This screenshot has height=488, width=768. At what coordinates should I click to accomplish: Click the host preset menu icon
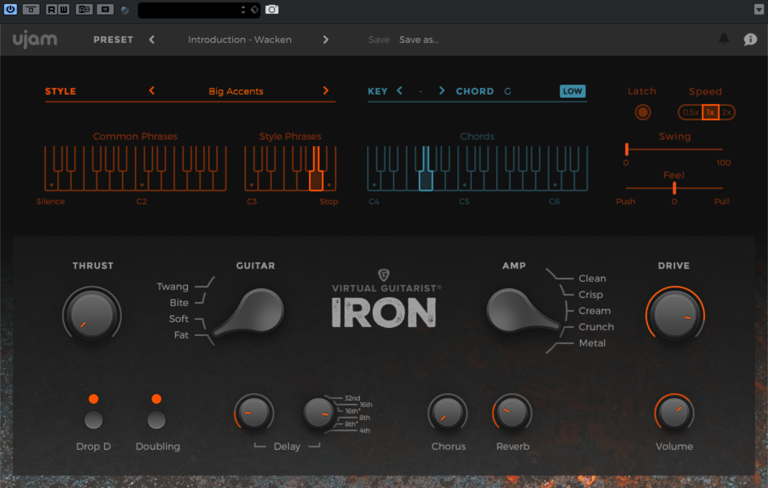(105, 9)
